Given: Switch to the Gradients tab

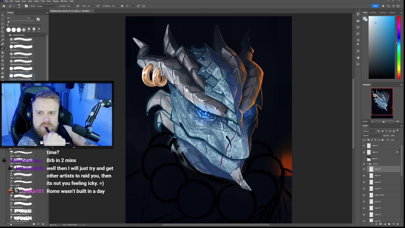Looking at the screenshot, I should 383,13.
